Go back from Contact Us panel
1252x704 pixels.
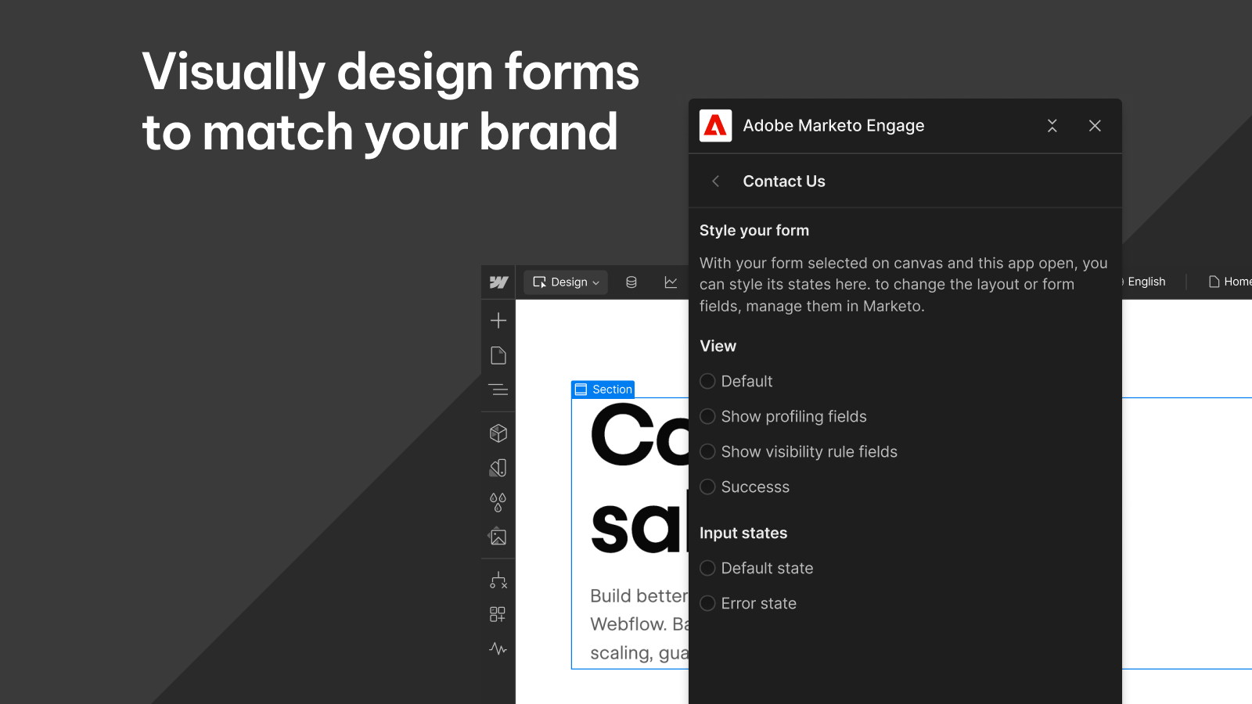click(x=715, y=181)
